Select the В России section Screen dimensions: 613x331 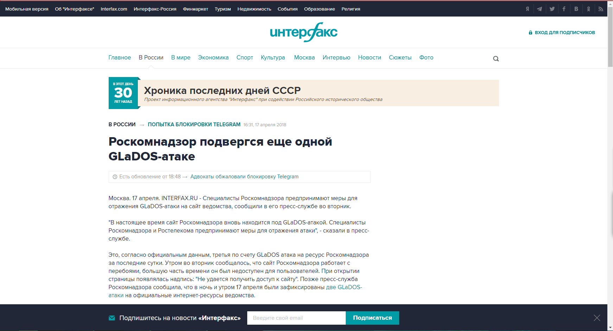point(151,57)
